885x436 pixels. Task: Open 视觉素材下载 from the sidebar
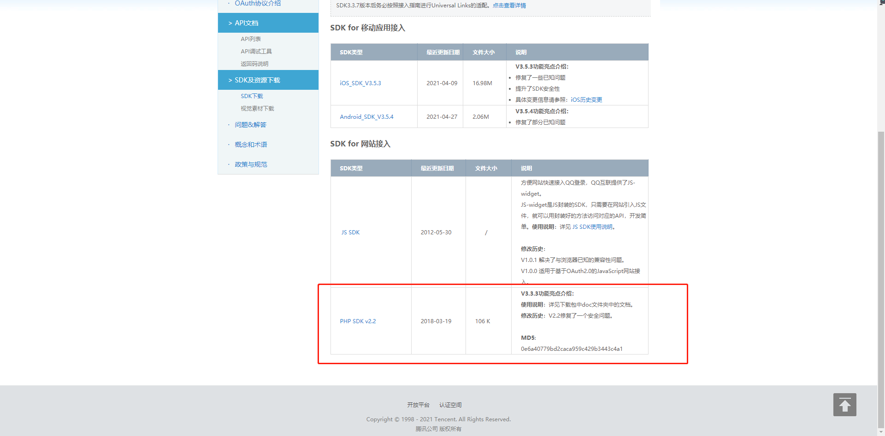(257, 108)
